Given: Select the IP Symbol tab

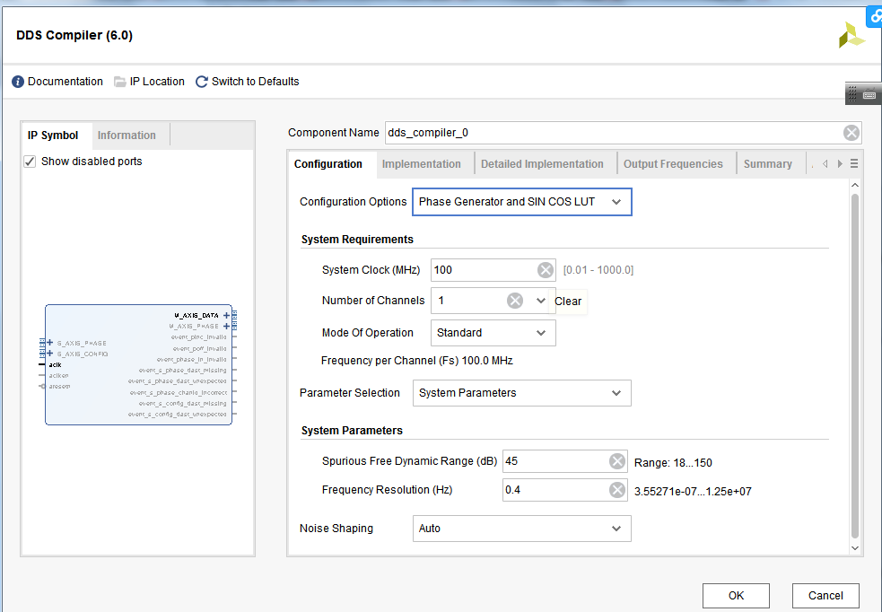Looking at the screenshot, I should 53,136.
